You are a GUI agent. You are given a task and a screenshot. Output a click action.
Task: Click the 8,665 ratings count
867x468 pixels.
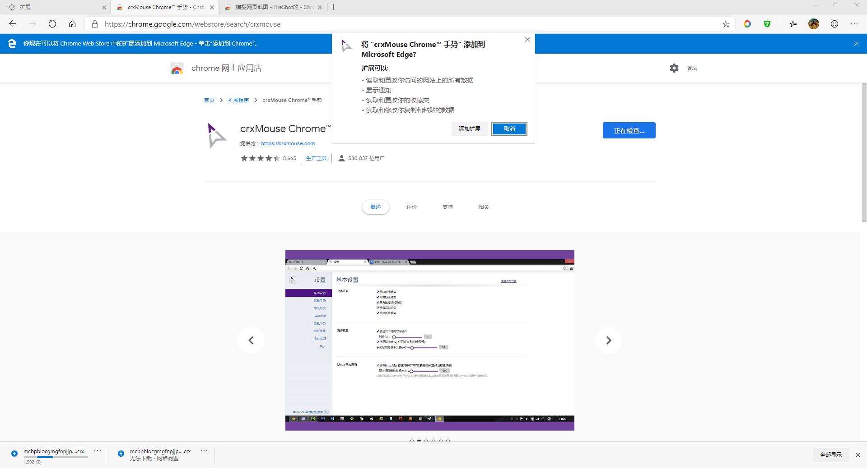(289, 158)
